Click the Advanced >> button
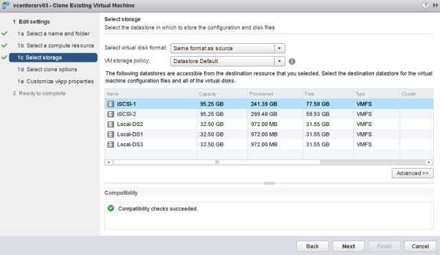 [412, 173]
